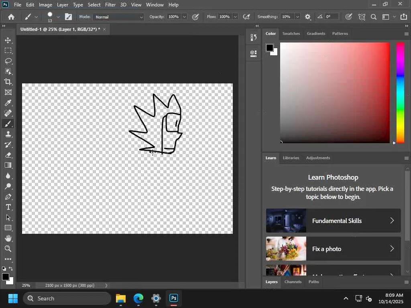Viewport: 411px width, 308px height.
Task: Toggle the brush settings panel button
Action: point(69,17)
